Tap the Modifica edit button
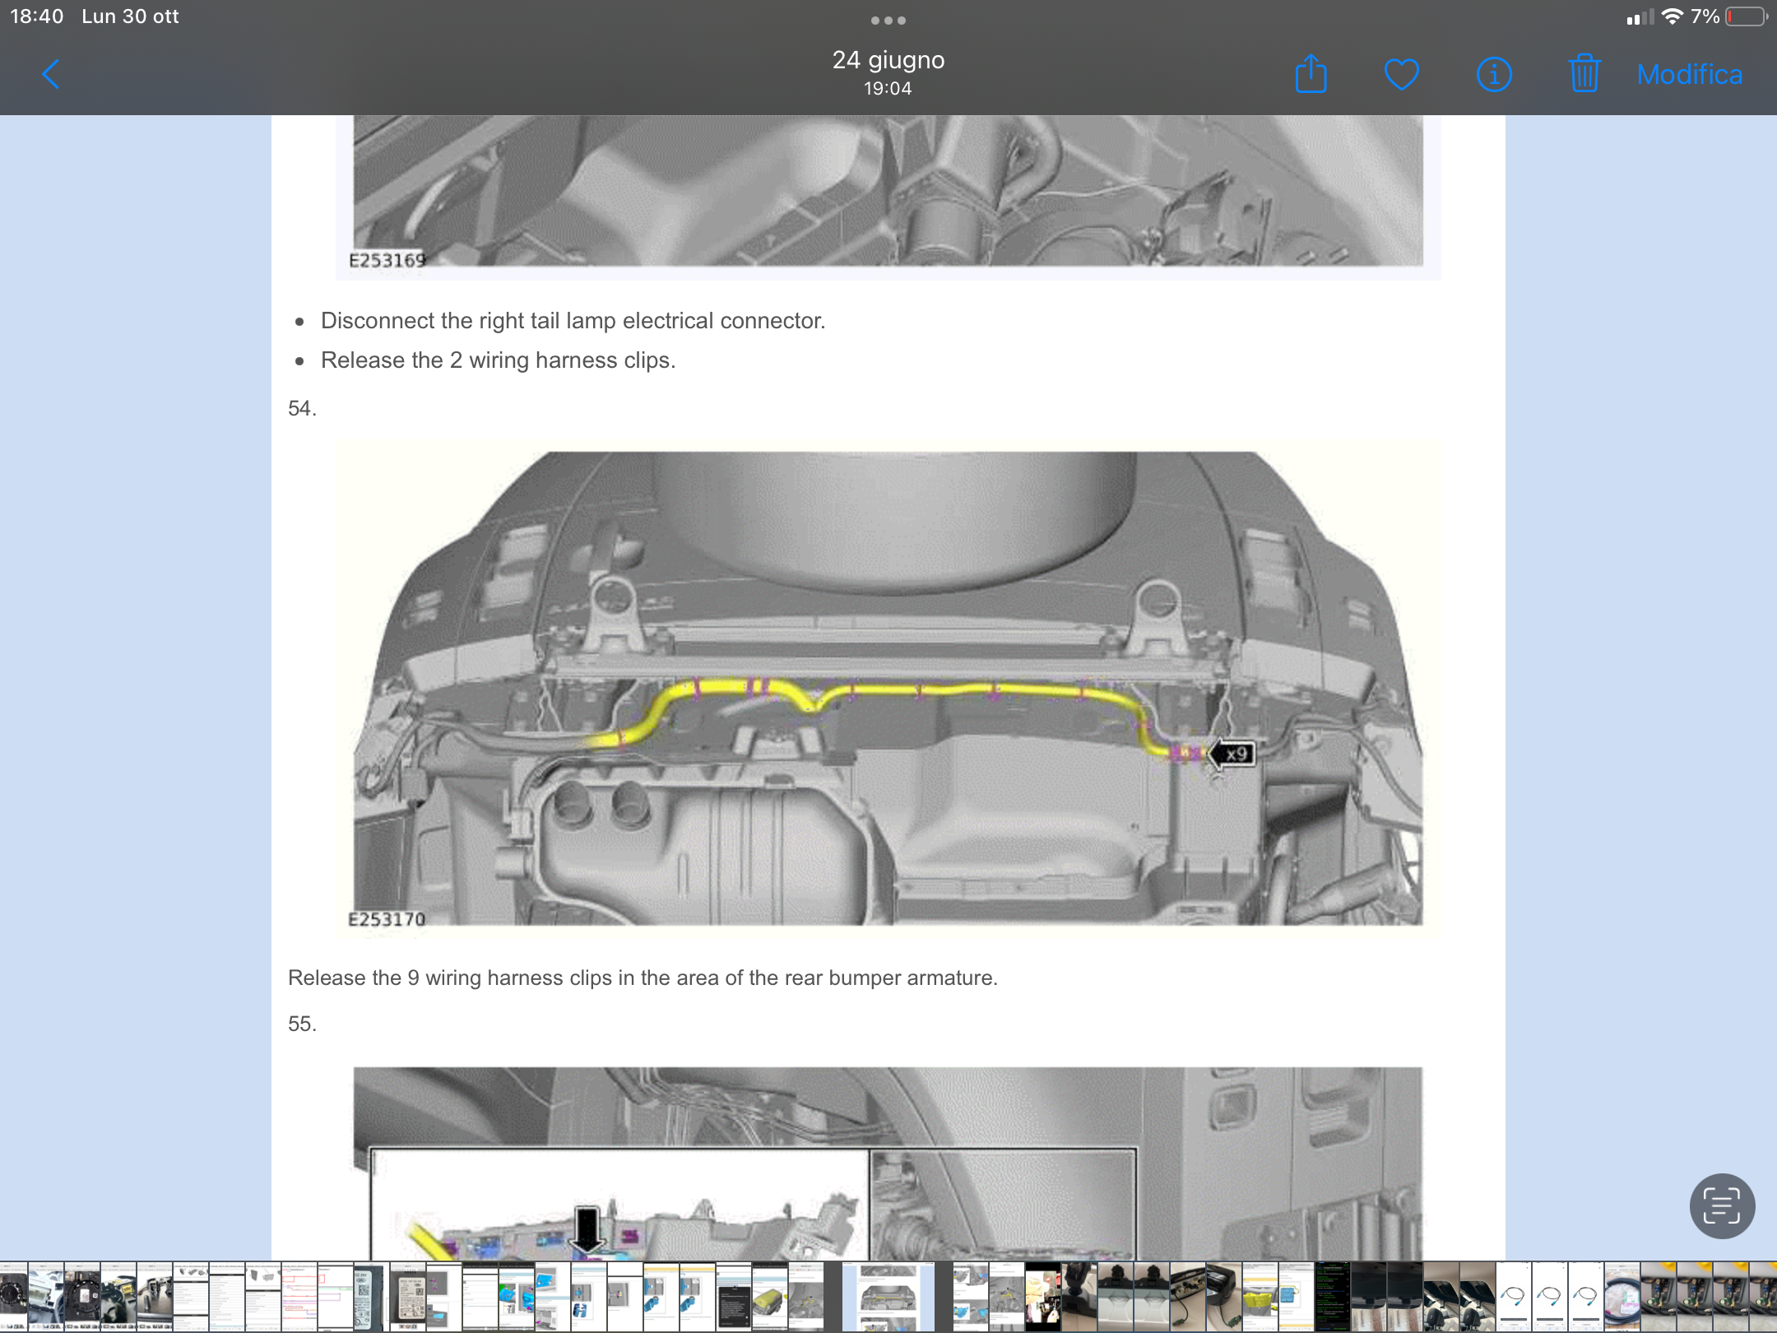The image size is (1777, 1333). [1690, 74]
